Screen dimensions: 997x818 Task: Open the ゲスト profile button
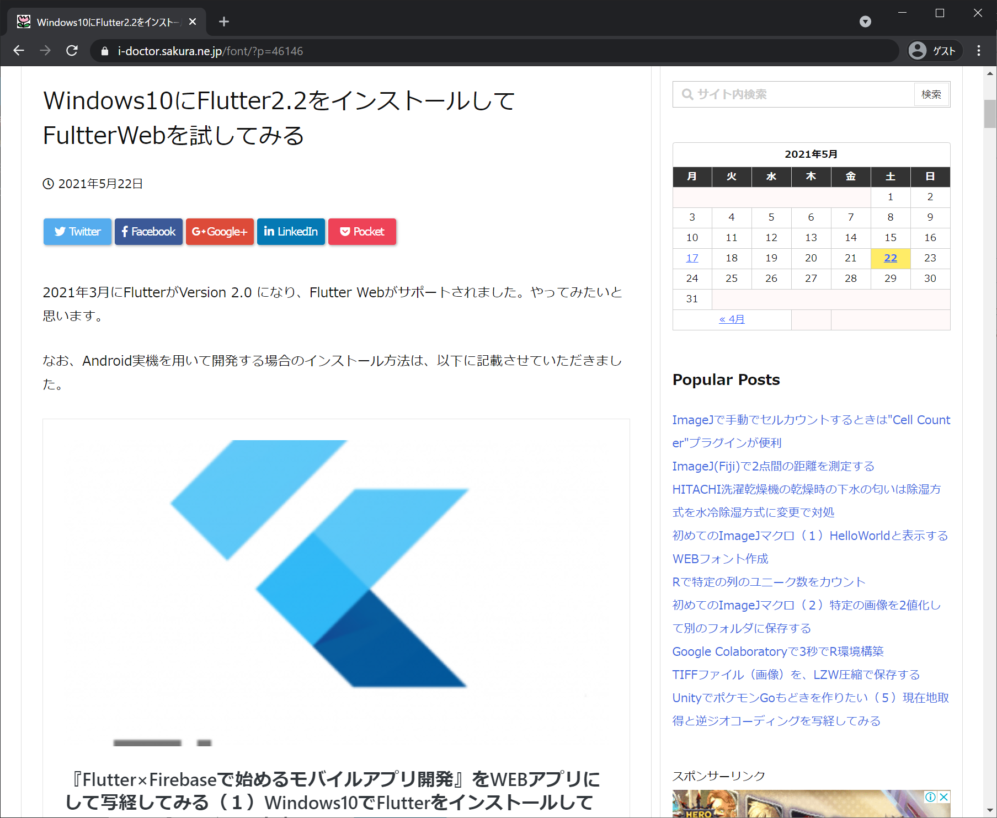(x=934, y=51)
